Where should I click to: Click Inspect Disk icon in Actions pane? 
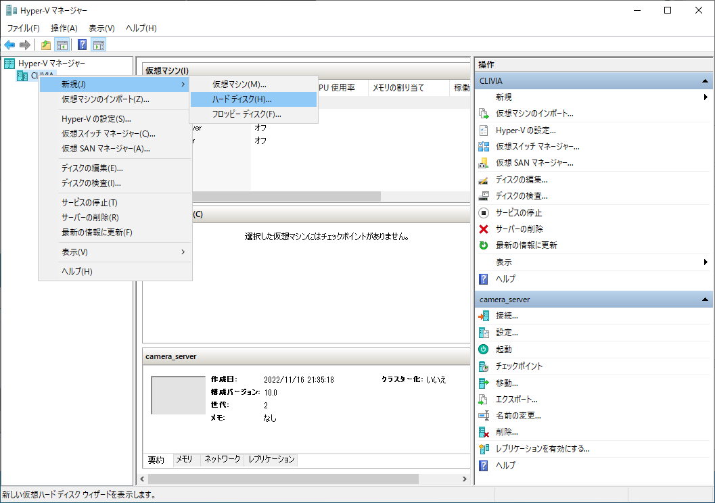(484, 196)
